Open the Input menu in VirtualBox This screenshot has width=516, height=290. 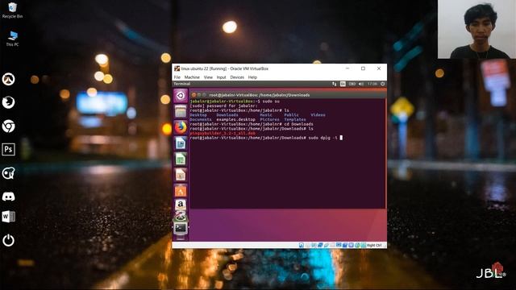tap(221, 77)
